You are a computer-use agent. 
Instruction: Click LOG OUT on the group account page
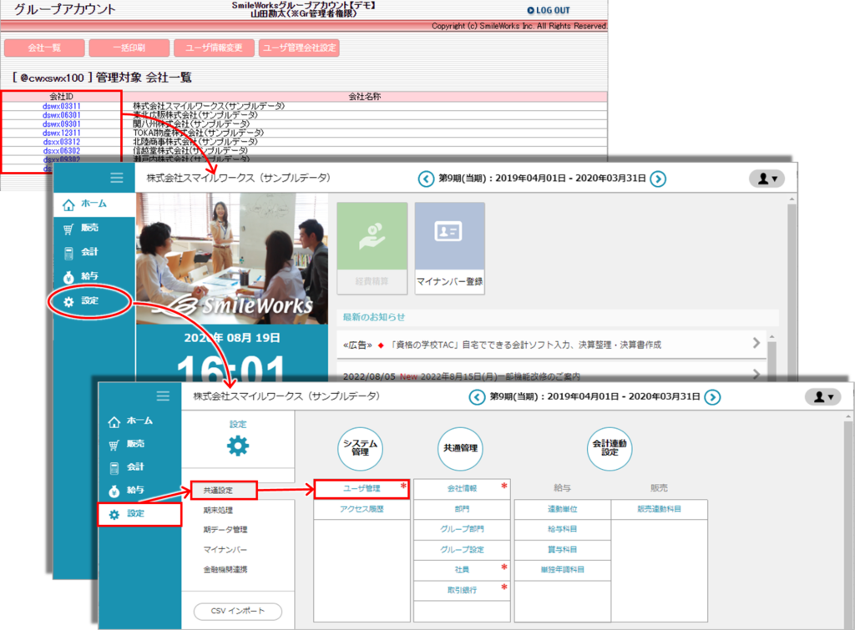(x=549, y=10)
